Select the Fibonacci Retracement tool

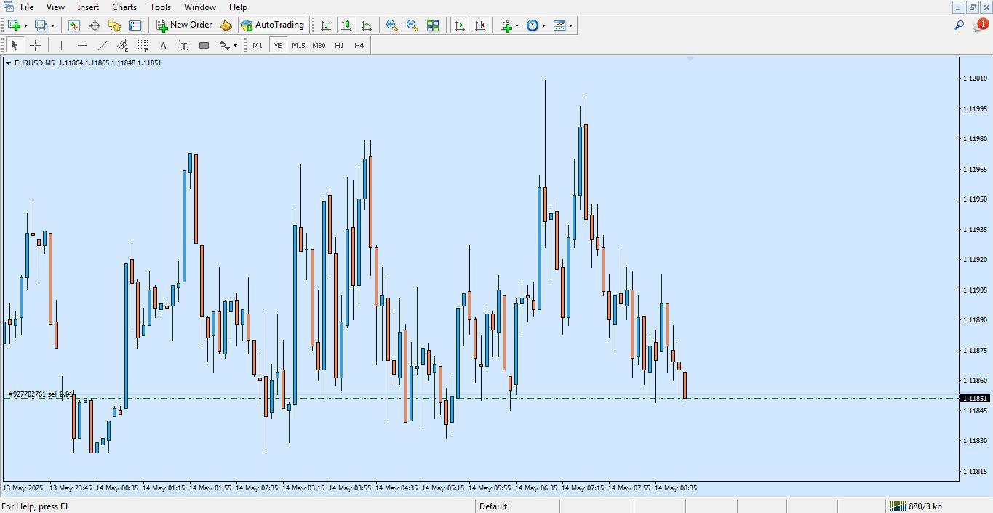point(143,45)
